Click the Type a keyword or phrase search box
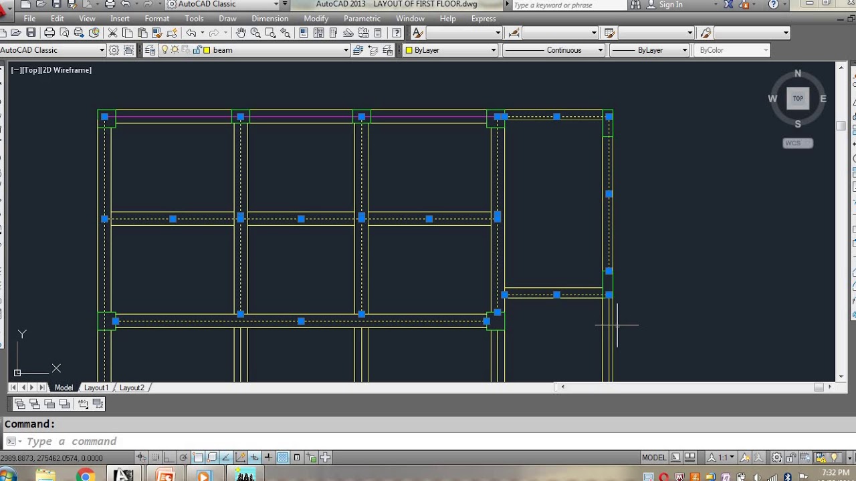Image resolution: width=856 pixels, height=481 pixels. (x=568, y=5)
